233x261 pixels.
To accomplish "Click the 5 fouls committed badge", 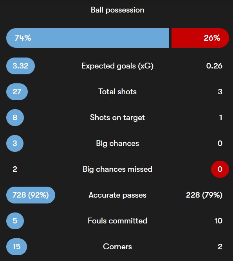I will point(15,221).
